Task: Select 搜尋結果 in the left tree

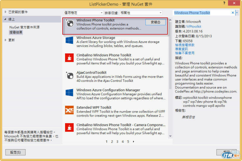Action: pos(16,32)
